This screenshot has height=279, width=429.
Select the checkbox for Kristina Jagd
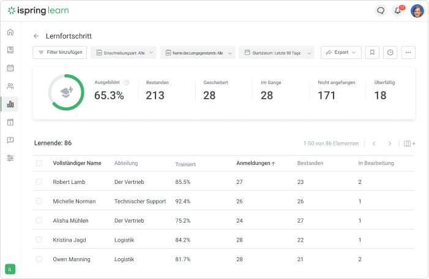(x=39, y=240)
